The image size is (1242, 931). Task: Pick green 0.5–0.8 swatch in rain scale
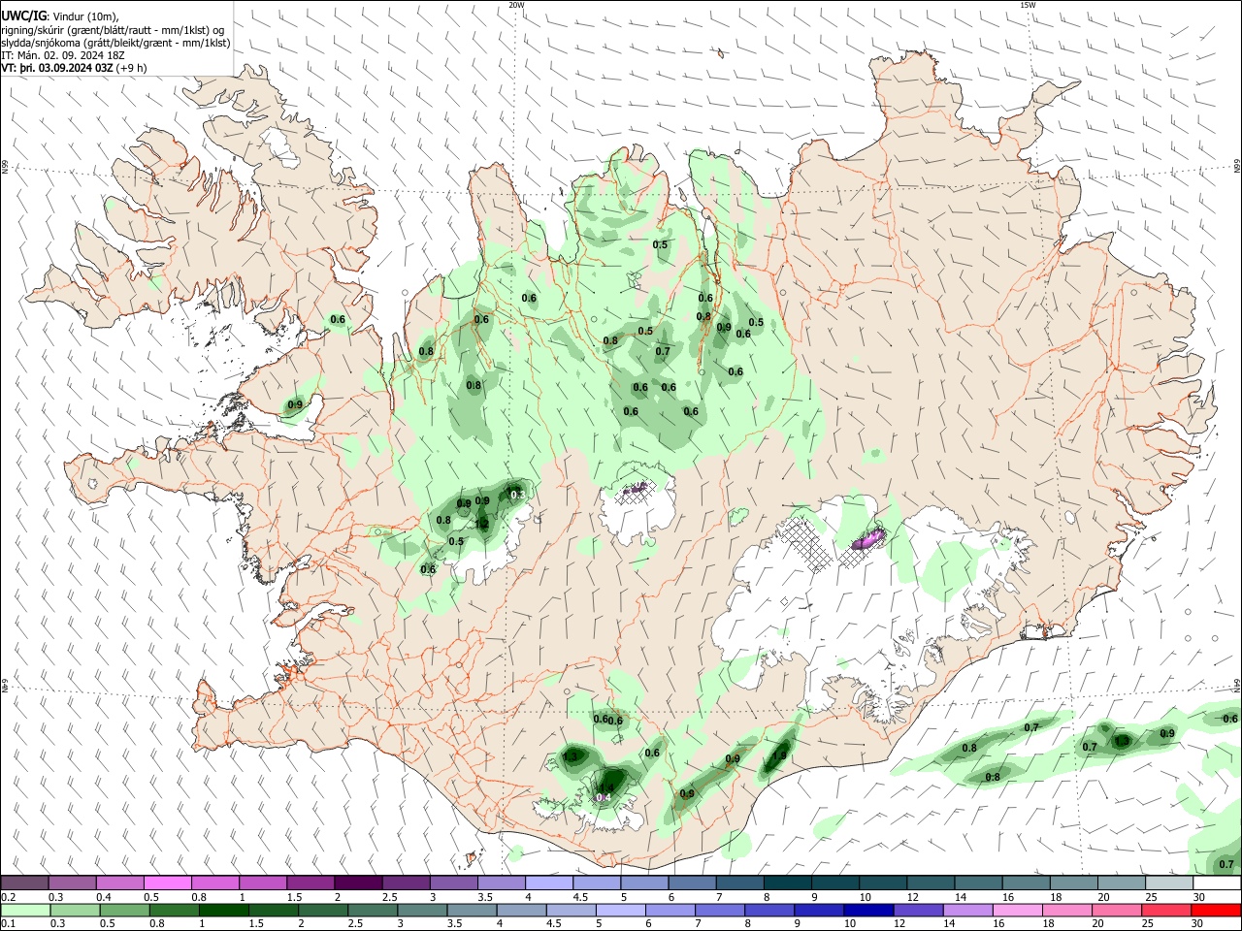pyautogui.click(x=124, y=910)
